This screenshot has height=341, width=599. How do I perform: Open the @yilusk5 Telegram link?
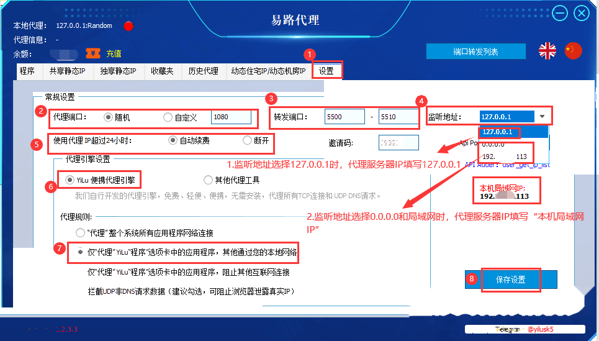(x=540, y=329)
